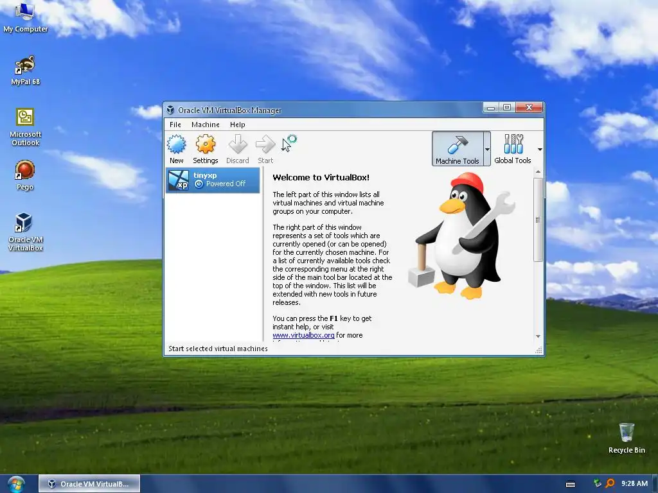Click the tinyxp XP machine icon

179,180
